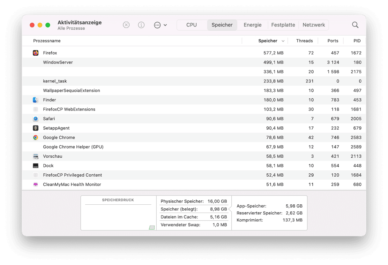Click the Speicherdruck graph panel
388x265 pixels.
(x=118, y=213)
